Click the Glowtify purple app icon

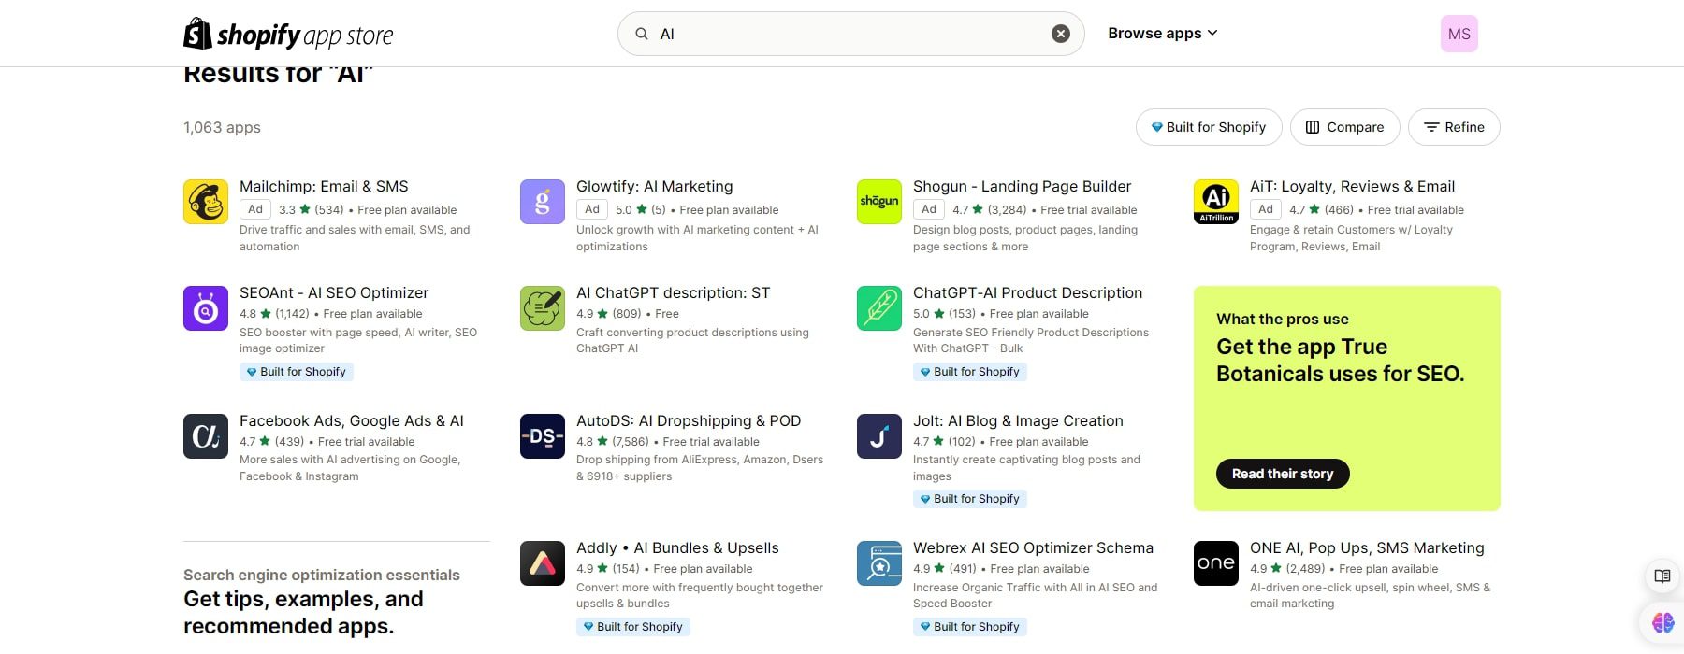pos(543,202)
